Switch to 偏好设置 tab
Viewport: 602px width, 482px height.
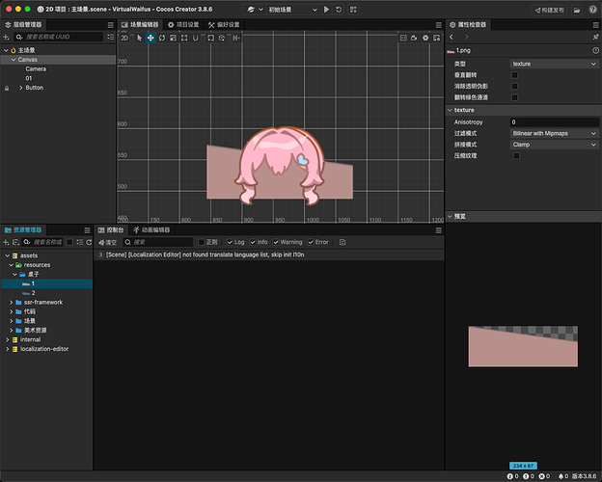tap(224, 25)
